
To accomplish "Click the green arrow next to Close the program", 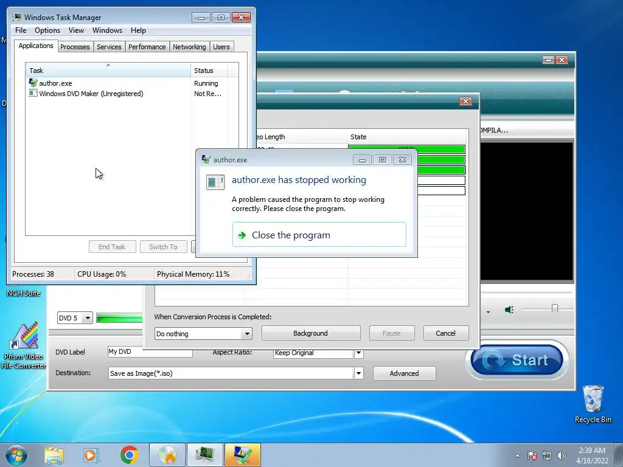I will pos(242,235).
